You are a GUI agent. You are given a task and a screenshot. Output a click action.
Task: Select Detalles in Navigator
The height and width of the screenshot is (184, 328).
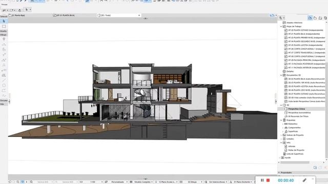[288, 72]
